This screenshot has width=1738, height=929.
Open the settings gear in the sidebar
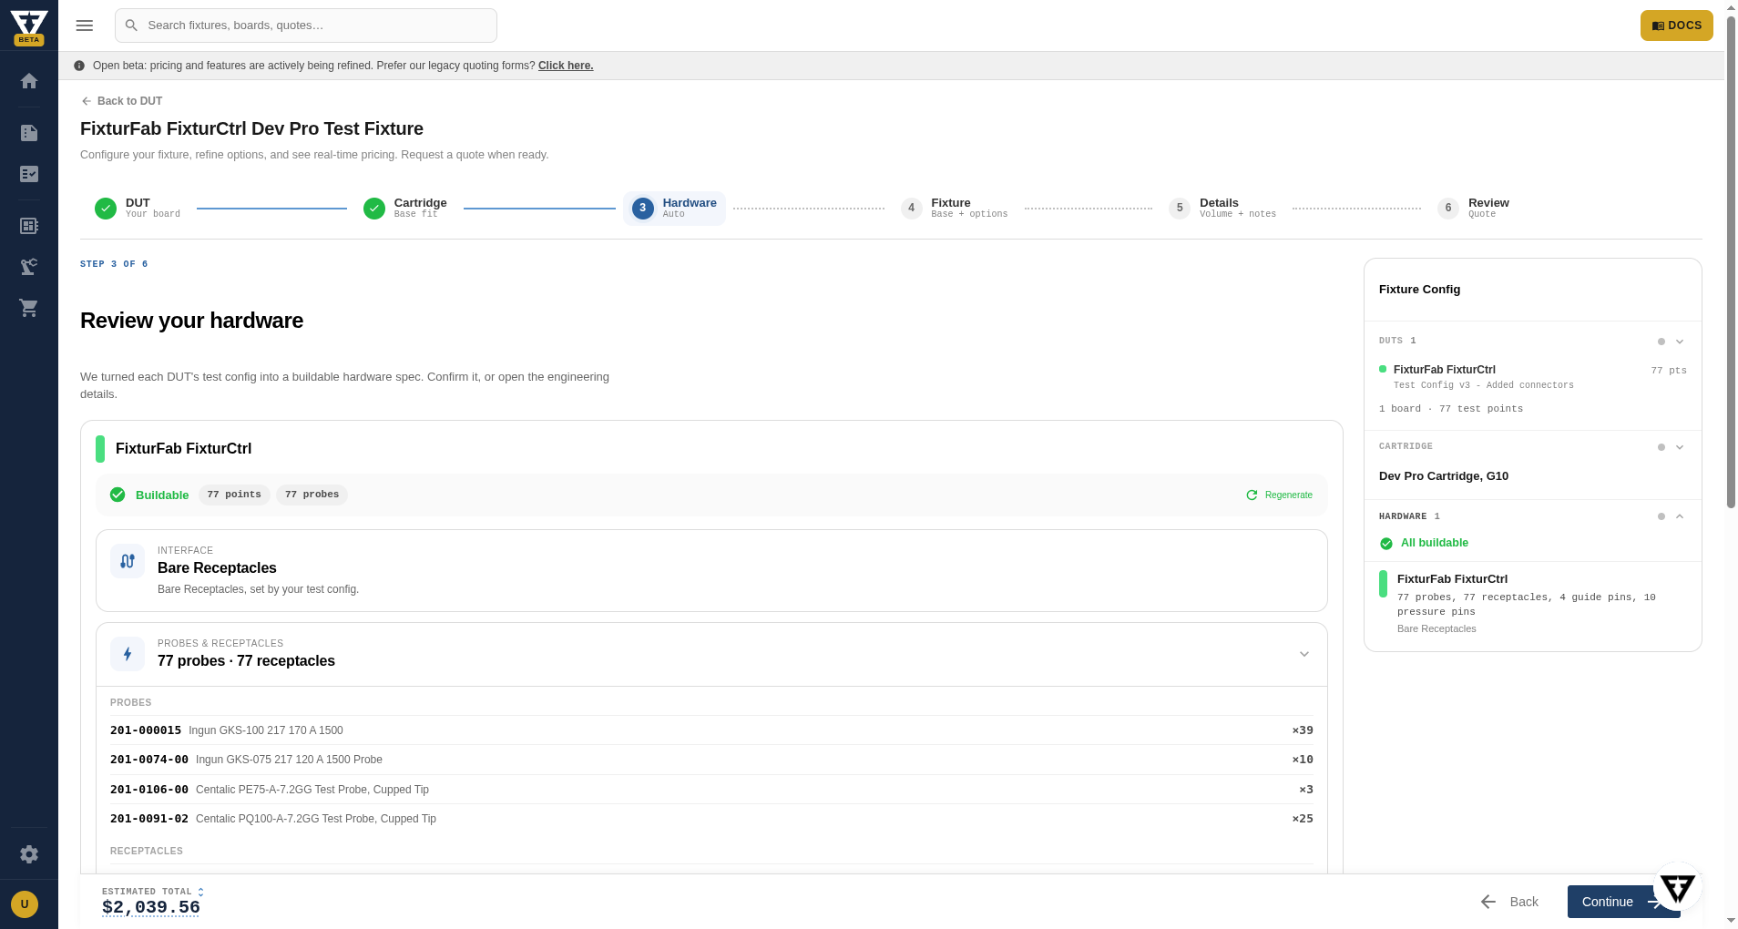coord(29,854)
